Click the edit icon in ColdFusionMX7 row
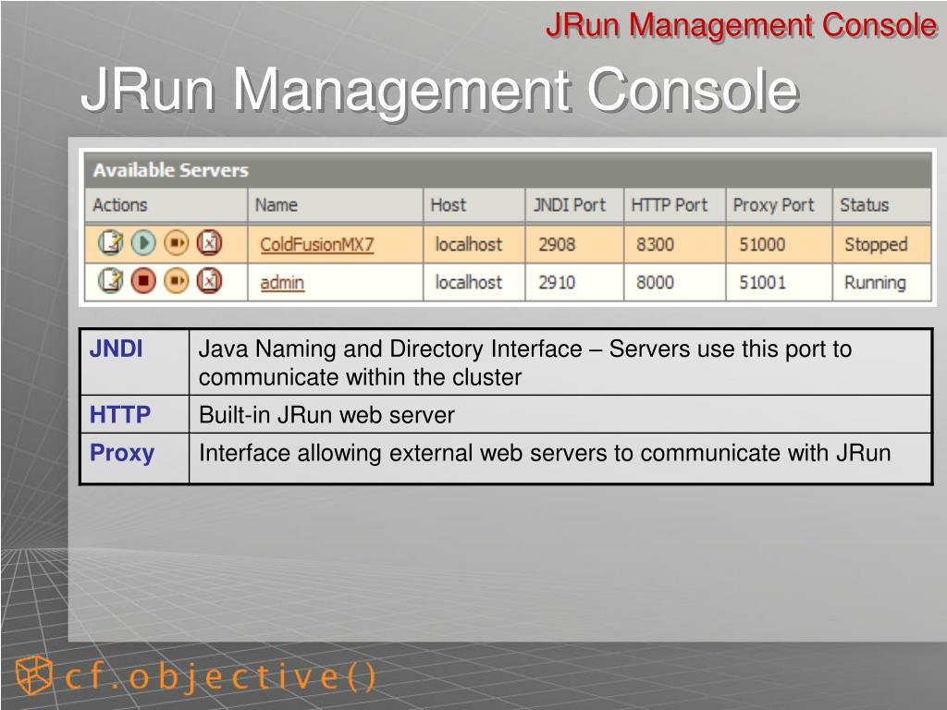947x710 pixels. pos(111,243)
